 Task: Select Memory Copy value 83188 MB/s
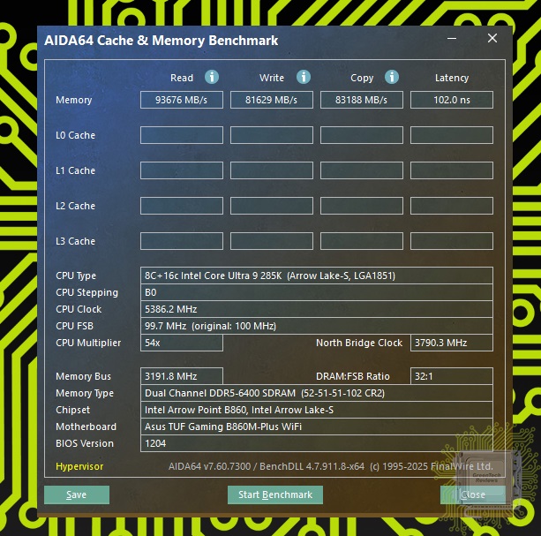[362, 100]
